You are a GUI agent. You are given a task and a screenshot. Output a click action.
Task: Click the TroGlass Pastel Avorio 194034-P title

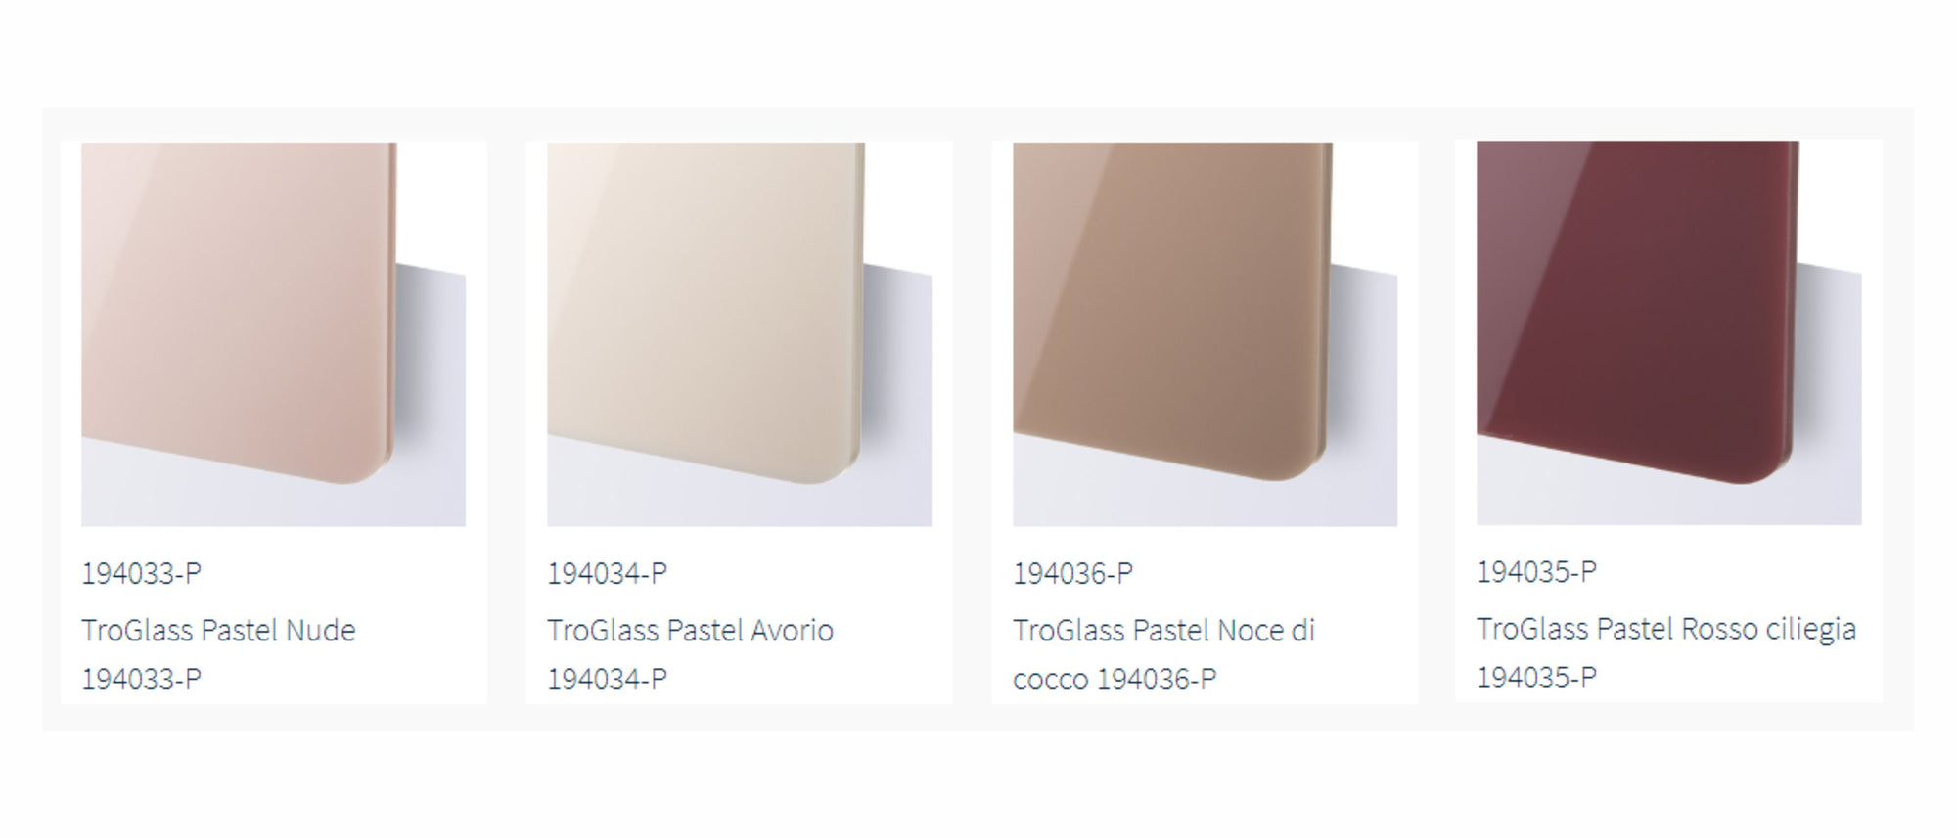690,654
